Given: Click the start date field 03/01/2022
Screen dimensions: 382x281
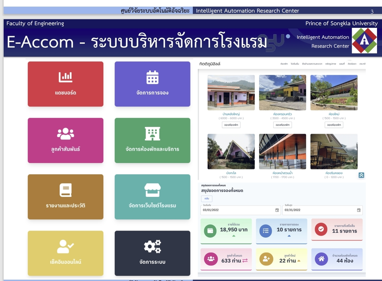Looking at the screenshot, I should click(240, 210).
